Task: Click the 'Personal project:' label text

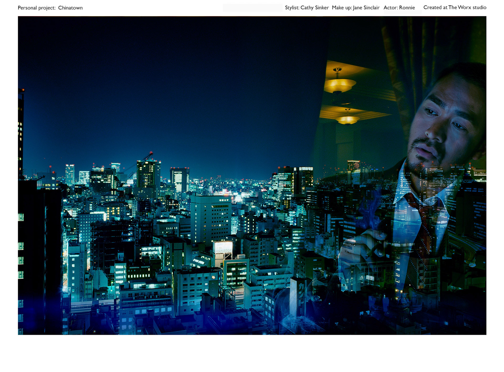Action: 36,8
